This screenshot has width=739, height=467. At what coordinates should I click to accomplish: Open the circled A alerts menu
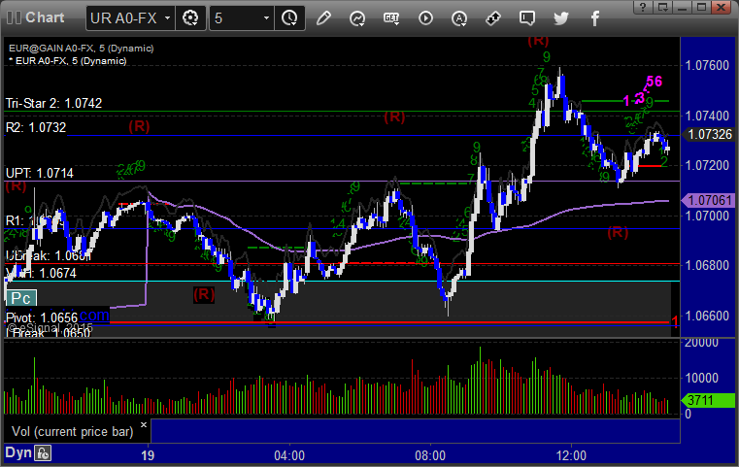click(459, 18)
